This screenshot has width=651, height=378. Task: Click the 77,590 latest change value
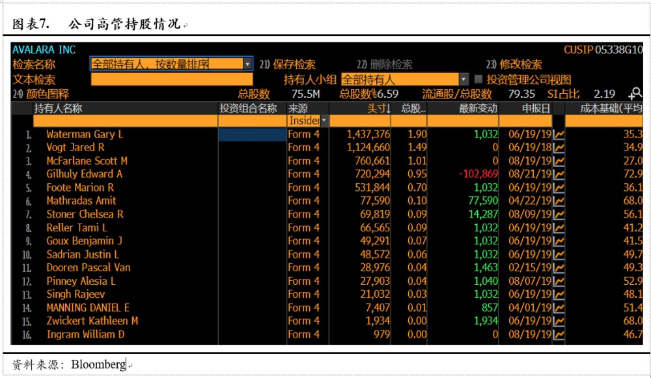click(x=483, y=201)
